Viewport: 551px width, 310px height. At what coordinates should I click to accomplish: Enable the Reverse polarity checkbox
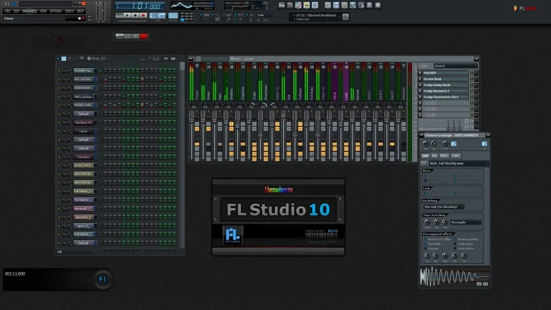[455, 239]
